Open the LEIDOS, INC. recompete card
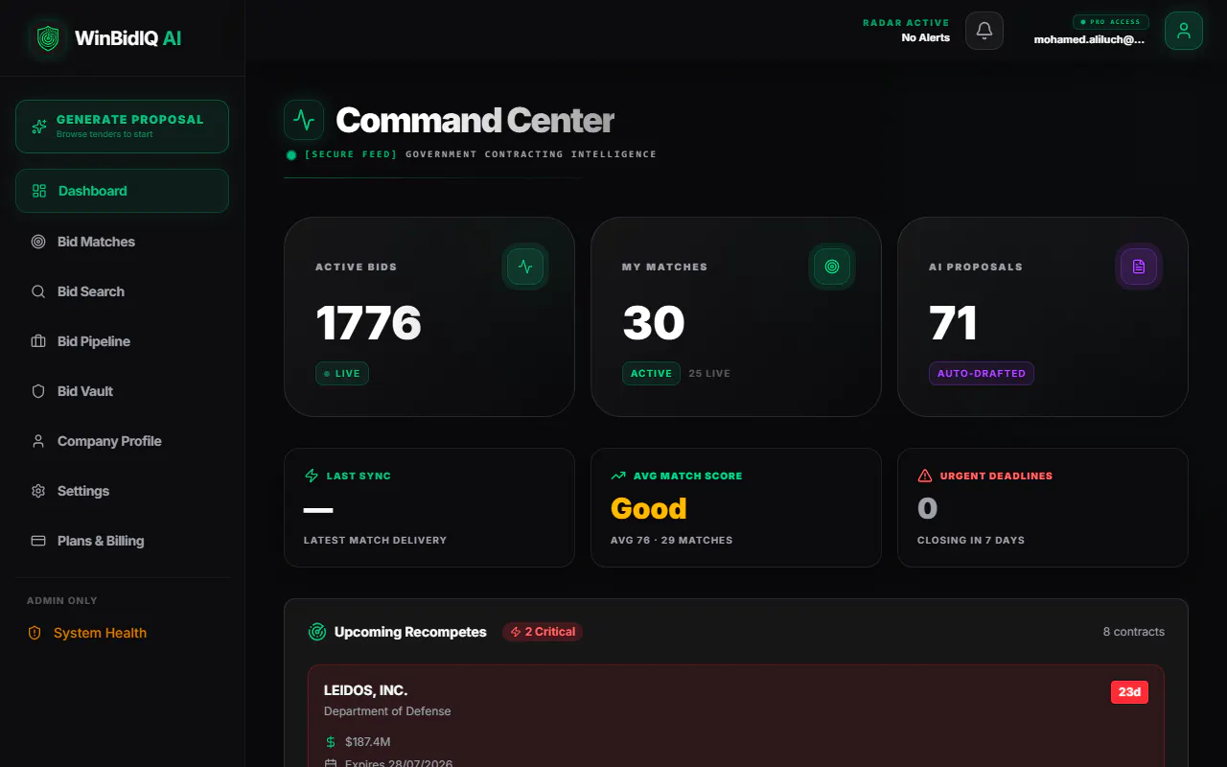Screen dimensions: 1227x767 point(736,717)
